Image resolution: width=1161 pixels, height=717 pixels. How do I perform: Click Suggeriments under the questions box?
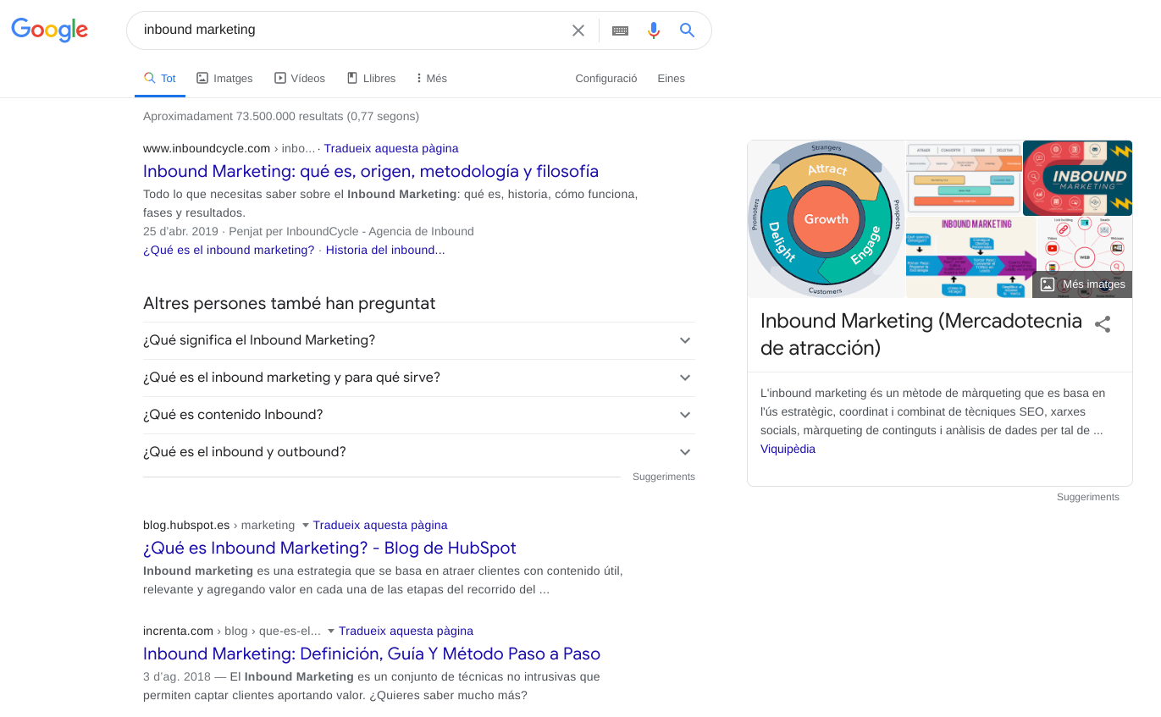(664, 477)
